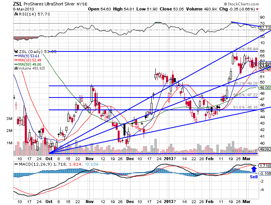Click the 1M volume scale label

coord(10,143)
